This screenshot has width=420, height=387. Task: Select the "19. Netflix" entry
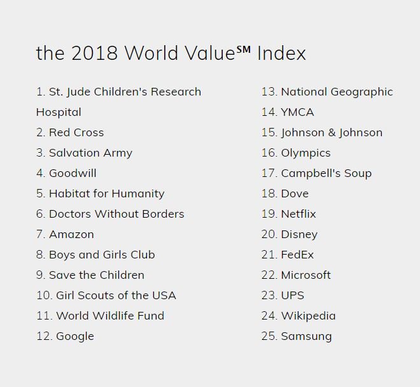pyautogui.click(x=289, y=214)
